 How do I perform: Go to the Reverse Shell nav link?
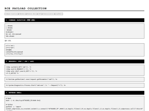tap(32, 14)
